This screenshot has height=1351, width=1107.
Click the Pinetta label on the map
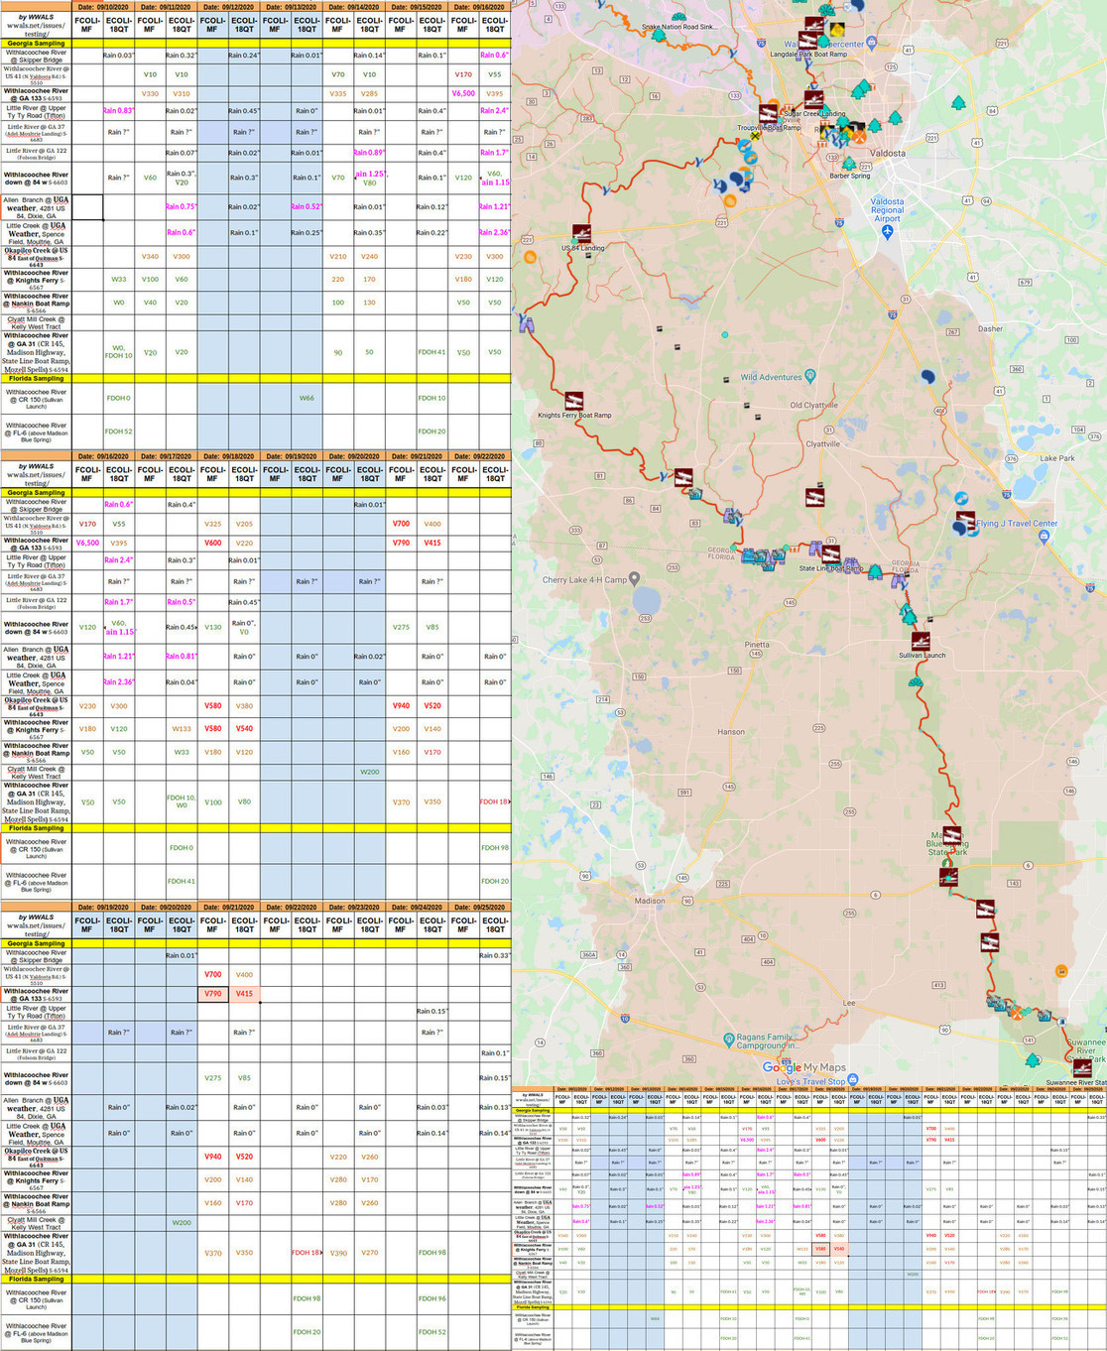(x=756, y=645)
